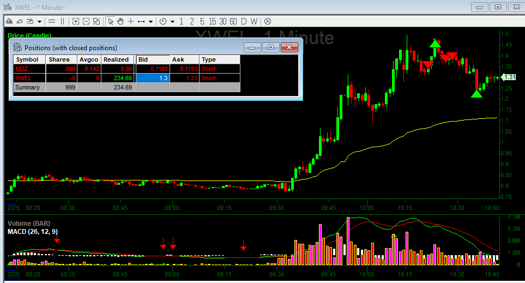
Task: Switch chart to 5 minute interval
Action: click(202, 21)
